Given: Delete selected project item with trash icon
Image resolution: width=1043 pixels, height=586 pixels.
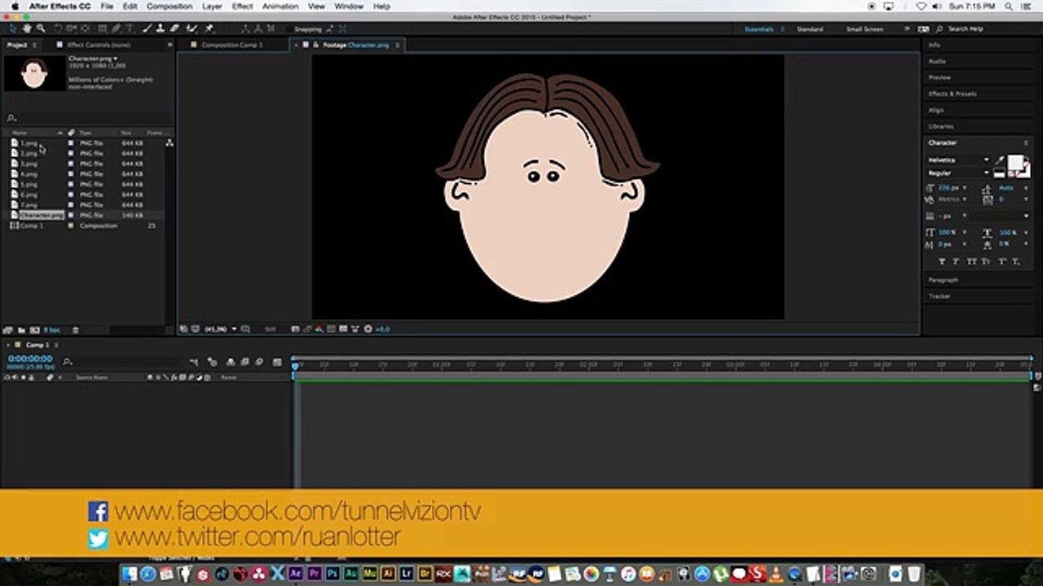Looking at the screenshot, I should 76,330.
